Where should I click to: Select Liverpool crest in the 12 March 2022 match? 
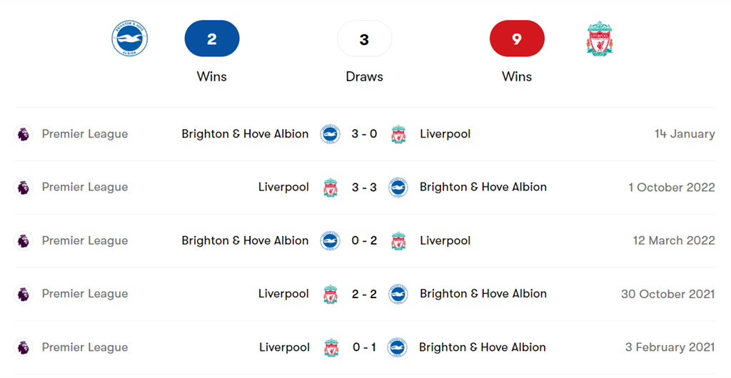coord(398,241)
